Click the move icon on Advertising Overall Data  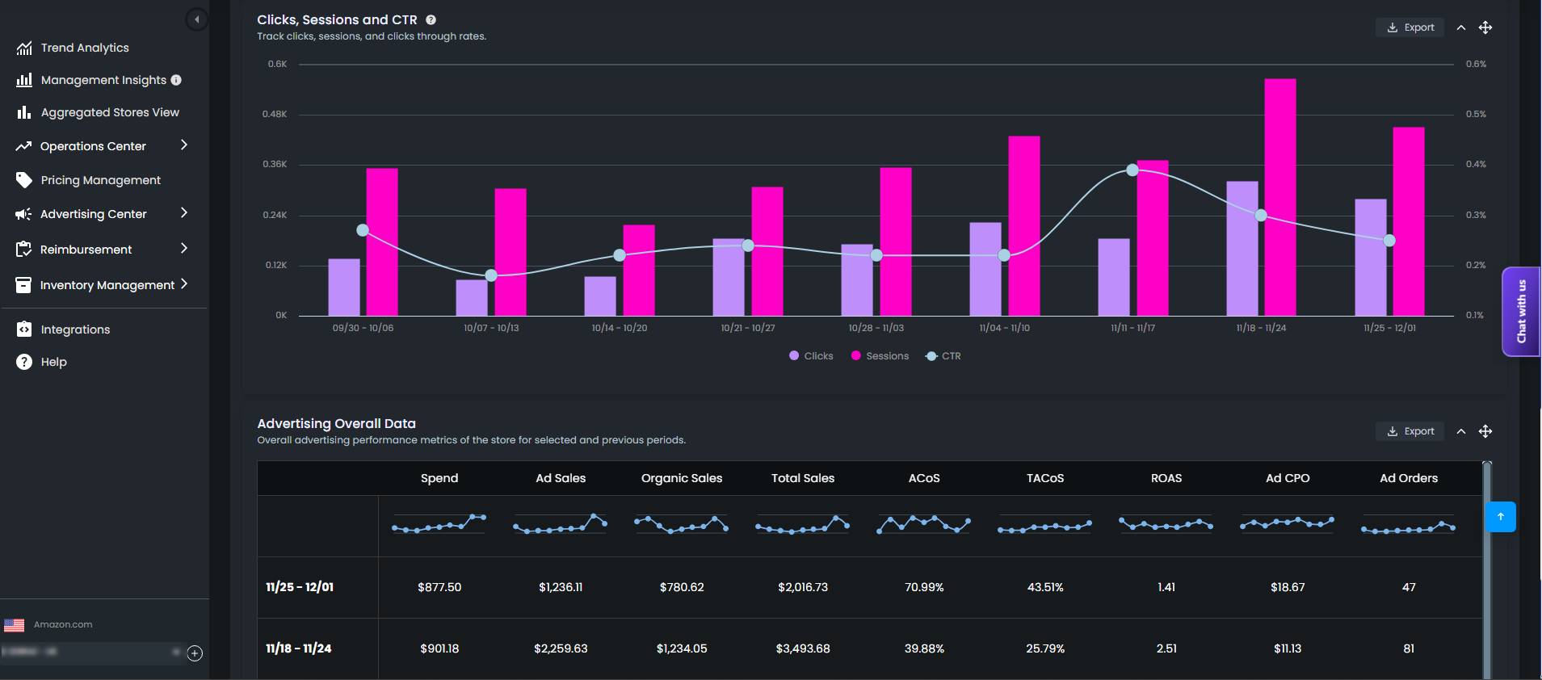point(1485,431)
